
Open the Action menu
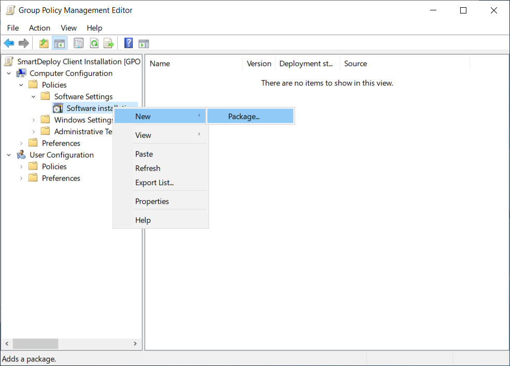tap(39, 28)
